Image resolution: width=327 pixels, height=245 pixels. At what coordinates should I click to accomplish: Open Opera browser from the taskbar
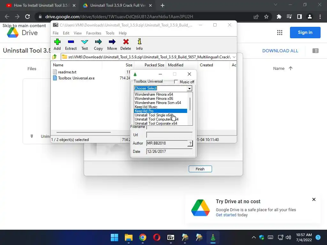coord(156,237)
